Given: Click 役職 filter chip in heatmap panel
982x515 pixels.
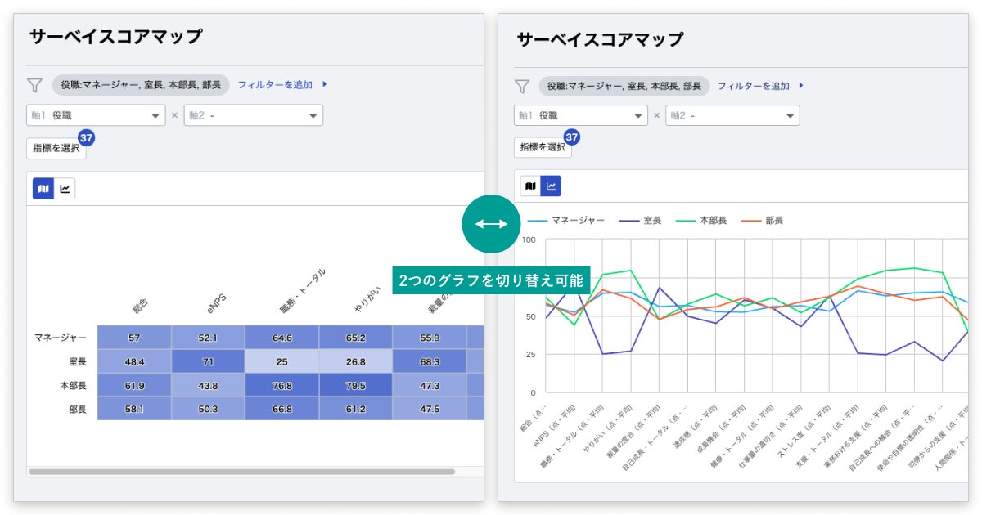Looking at the screenshot, I should pos(140,84).
